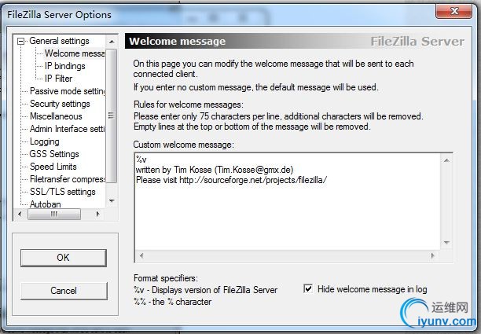Click tree panel vertical scrollbar thumb
Image resolution: width=481 pixels, height=334 pixels.
(112, 116)
